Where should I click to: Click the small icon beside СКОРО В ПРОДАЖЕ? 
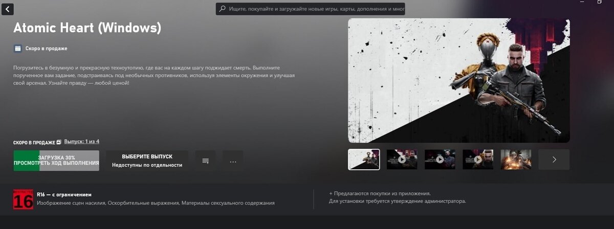(59, 142)
